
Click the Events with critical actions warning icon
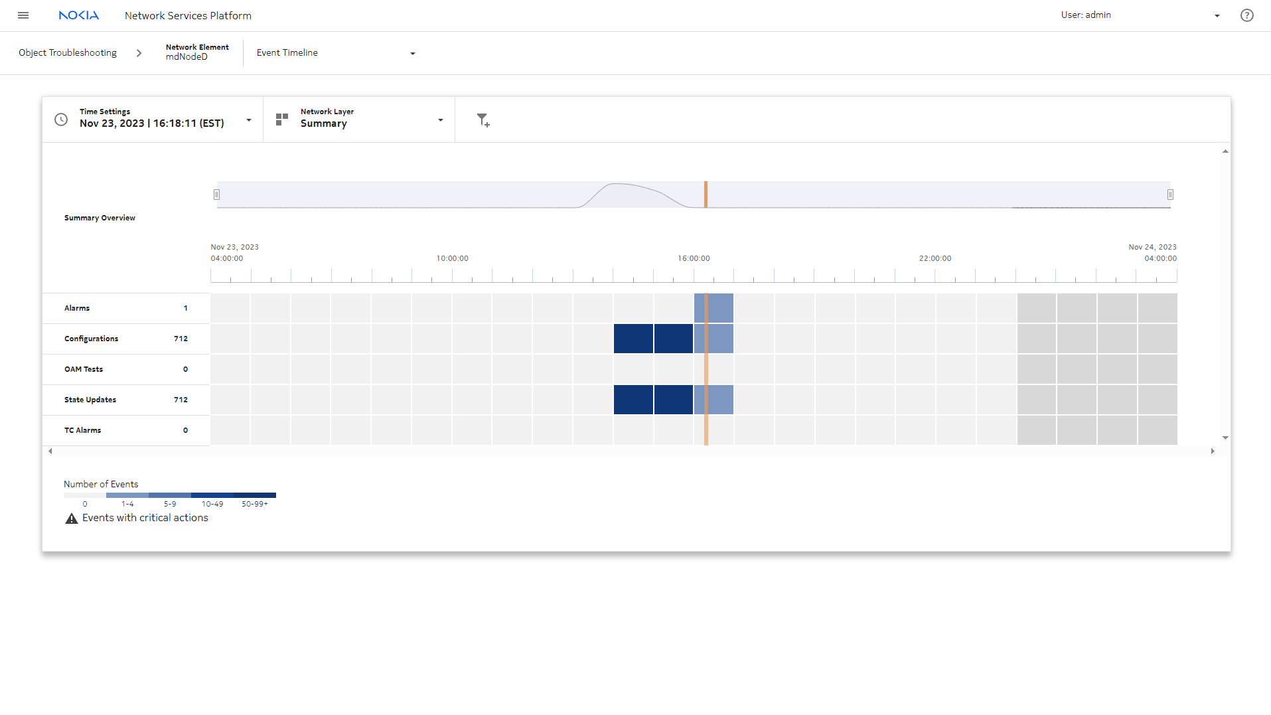72,518
